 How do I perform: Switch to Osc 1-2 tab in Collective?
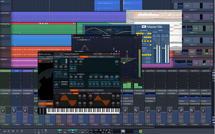tap(75, 57)
